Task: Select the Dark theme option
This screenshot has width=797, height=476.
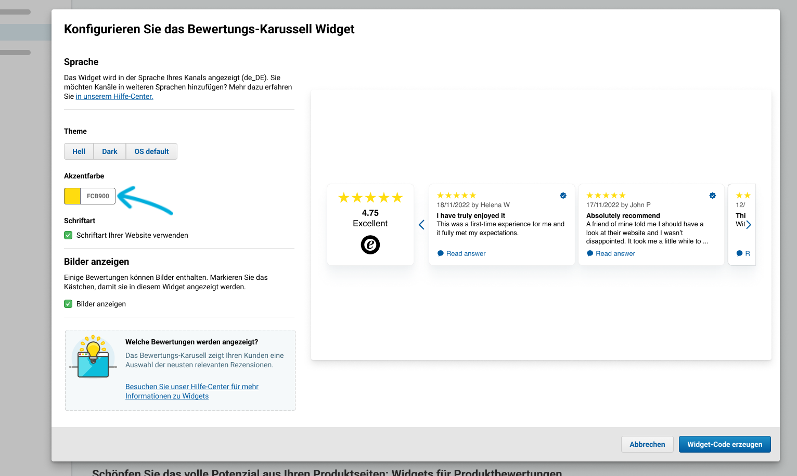Action: click(110, 151)
